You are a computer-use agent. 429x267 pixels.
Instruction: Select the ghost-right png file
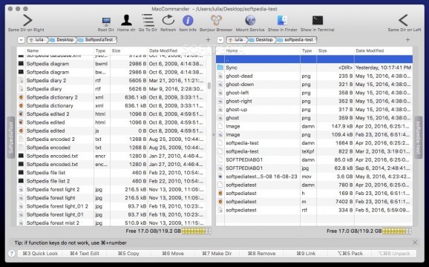[314, 101]
